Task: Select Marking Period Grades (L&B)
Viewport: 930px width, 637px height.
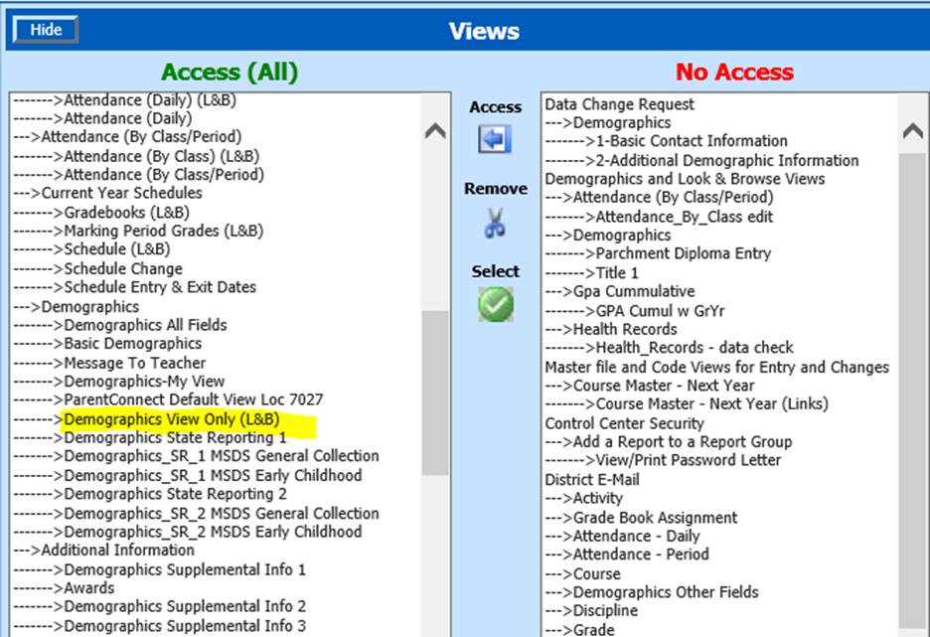Action: [164, 231]
